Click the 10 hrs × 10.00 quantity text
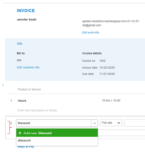This screenshot has height=152, width=145. (x=111, y=100)
